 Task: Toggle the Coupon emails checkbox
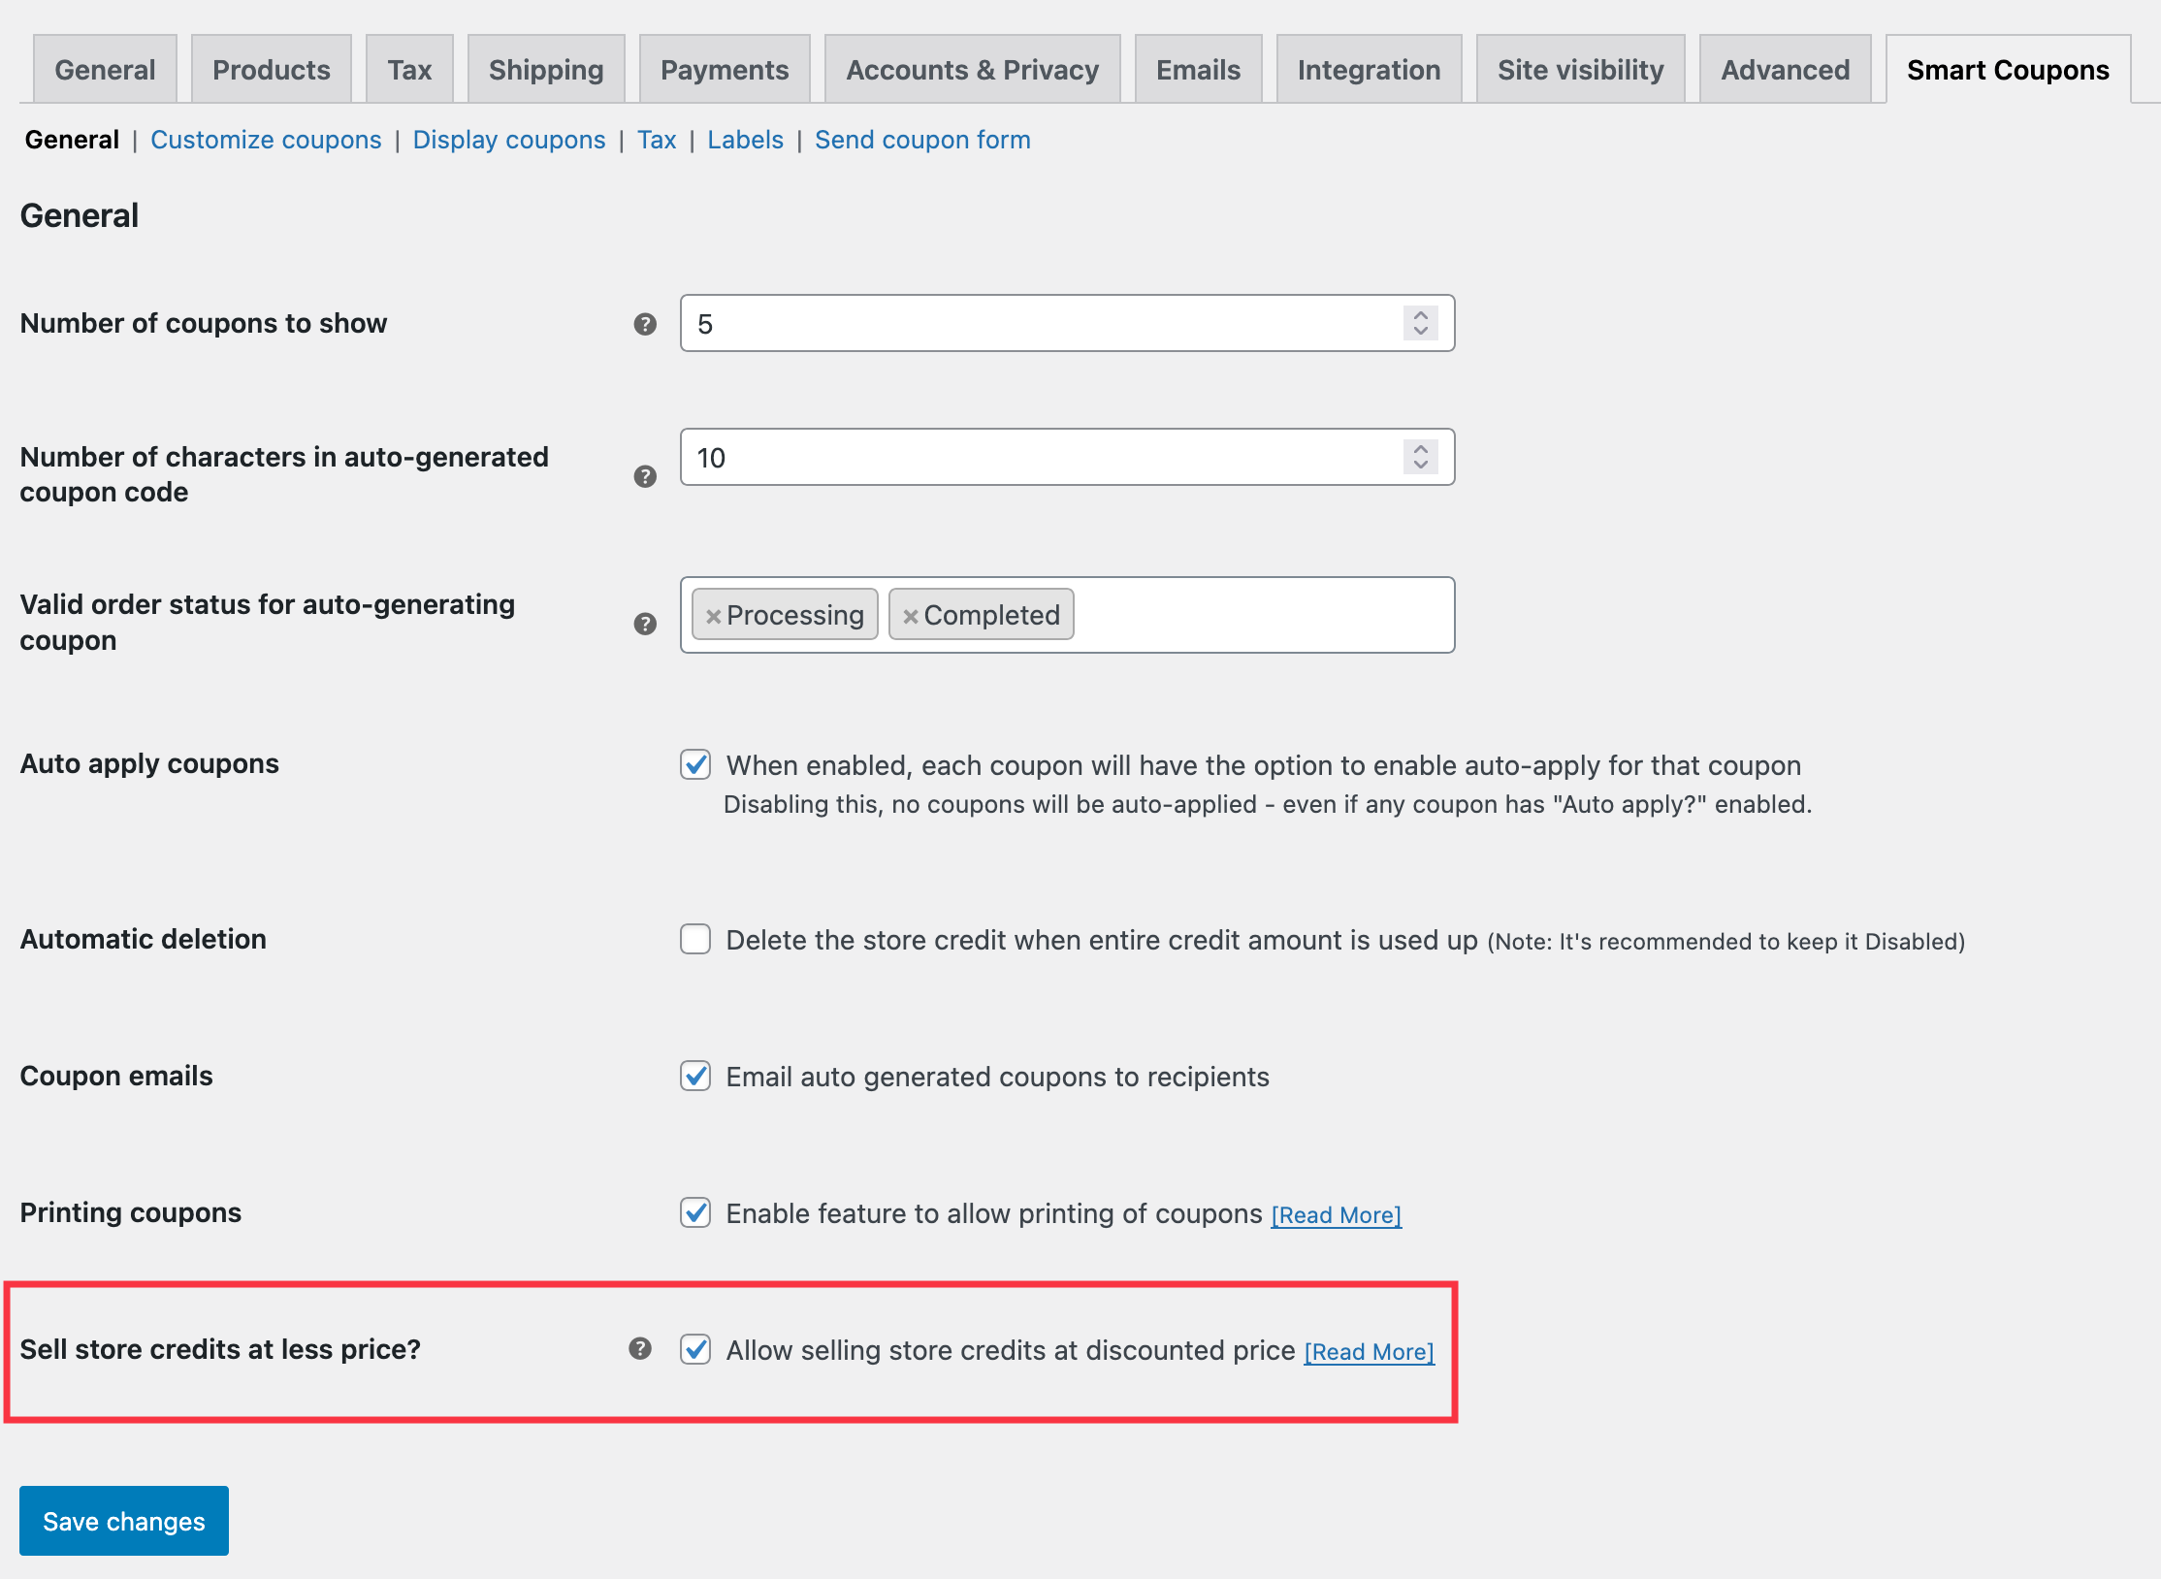pos(695,1076)
